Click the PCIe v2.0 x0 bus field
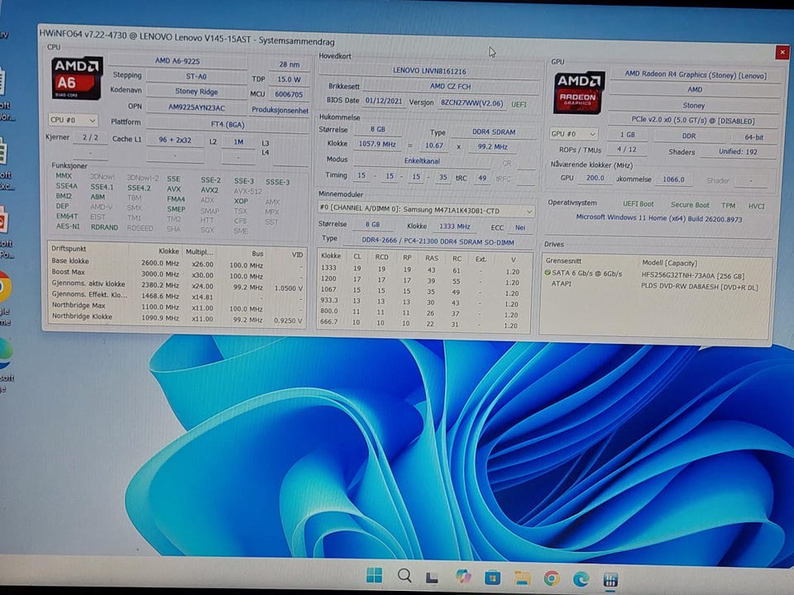The height and width of the screenshot is (595, 794). click(x=693, y=121)
